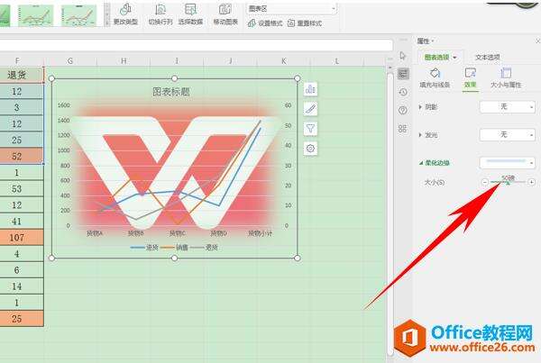Decrease soft edge size with minus button
Screen dimensions: 541x363
click(x=485, y=182)
